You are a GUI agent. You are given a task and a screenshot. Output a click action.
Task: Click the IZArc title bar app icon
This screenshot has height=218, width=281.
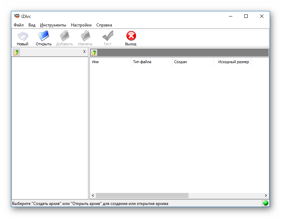pyautogui.click(x=17, y=16)
